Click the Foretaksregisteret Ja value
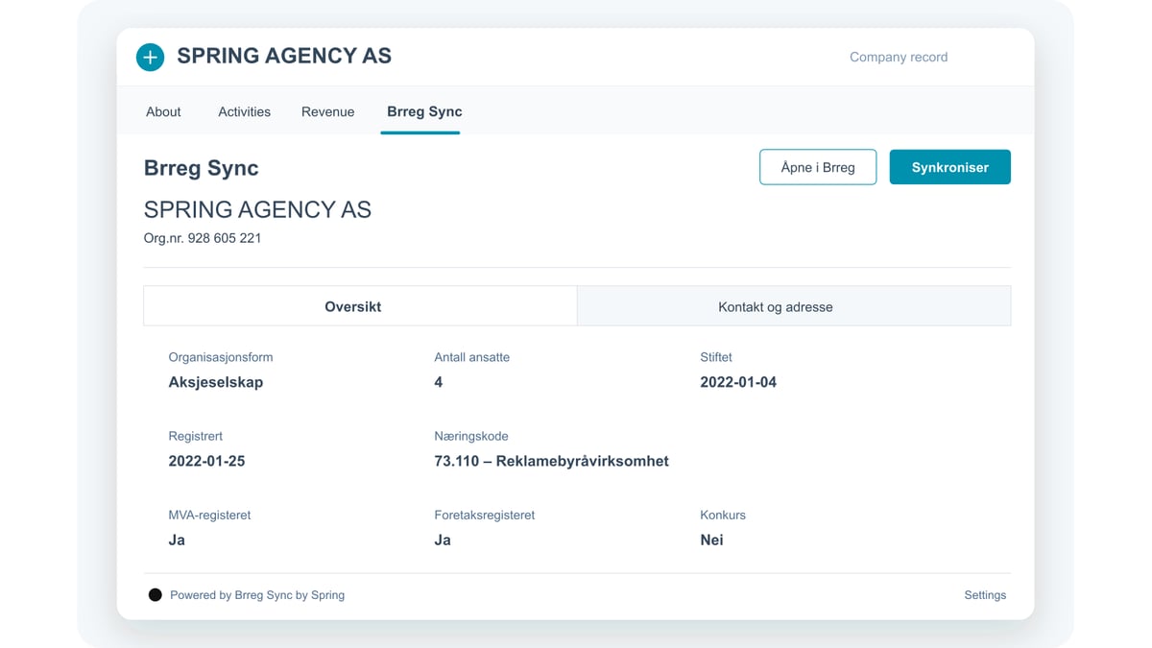 [x=443, y=540]
